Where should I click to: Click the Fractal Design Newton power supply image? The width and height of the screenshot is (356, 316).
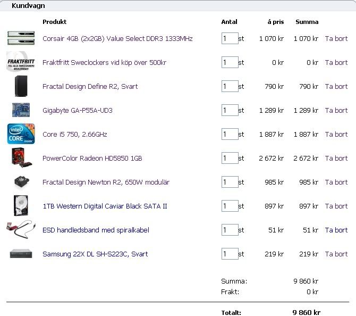tap(21, 182)
